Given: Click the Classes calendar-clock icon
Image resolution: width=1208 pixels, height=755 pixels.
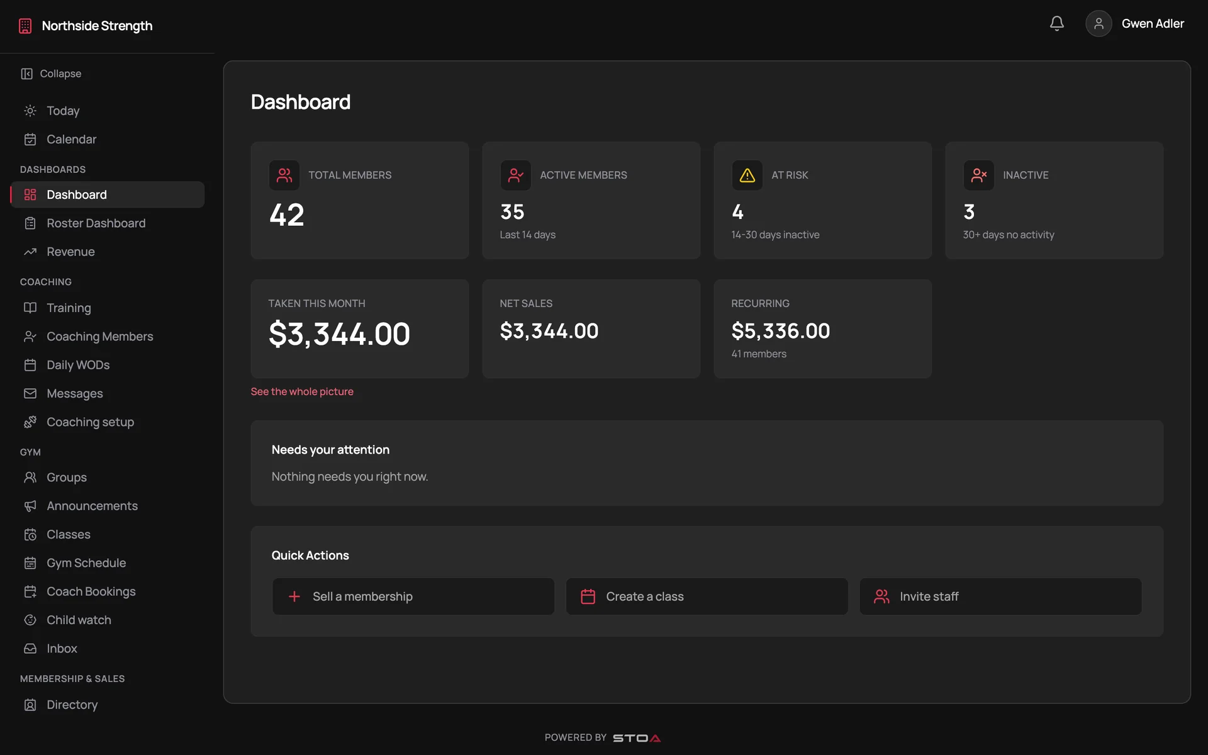Looking at the screenshot, I should [x=30, y=534].
